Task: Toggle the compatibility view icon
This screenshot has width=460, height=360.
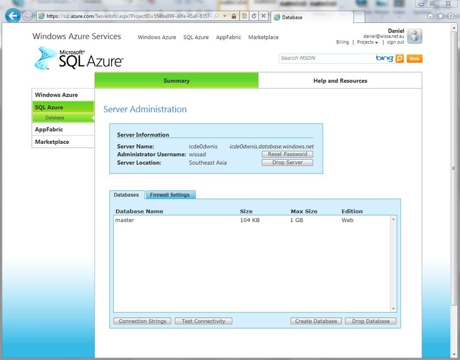Action: pos(244,16)
